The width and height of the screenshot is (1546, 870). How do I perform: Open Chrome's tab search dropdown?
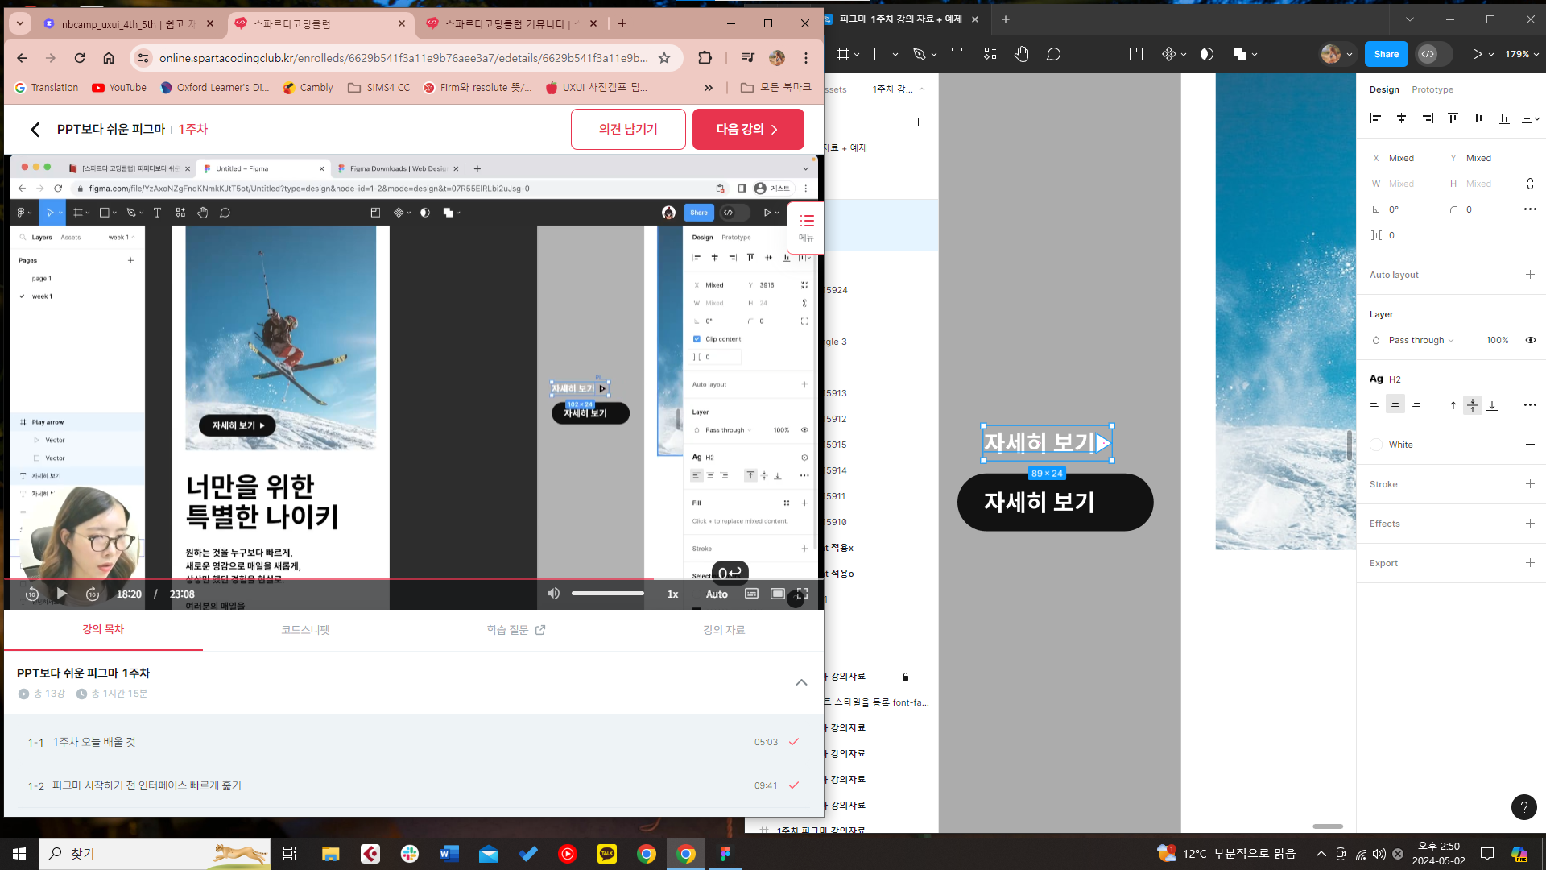pos(20,23)
